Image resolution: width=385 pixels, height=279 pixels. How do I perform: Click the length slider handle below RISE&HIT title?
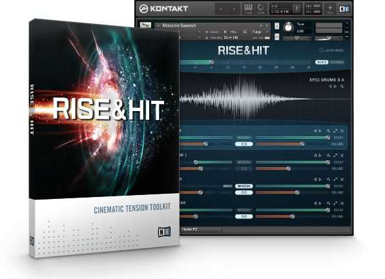click(x=211, y=62)
